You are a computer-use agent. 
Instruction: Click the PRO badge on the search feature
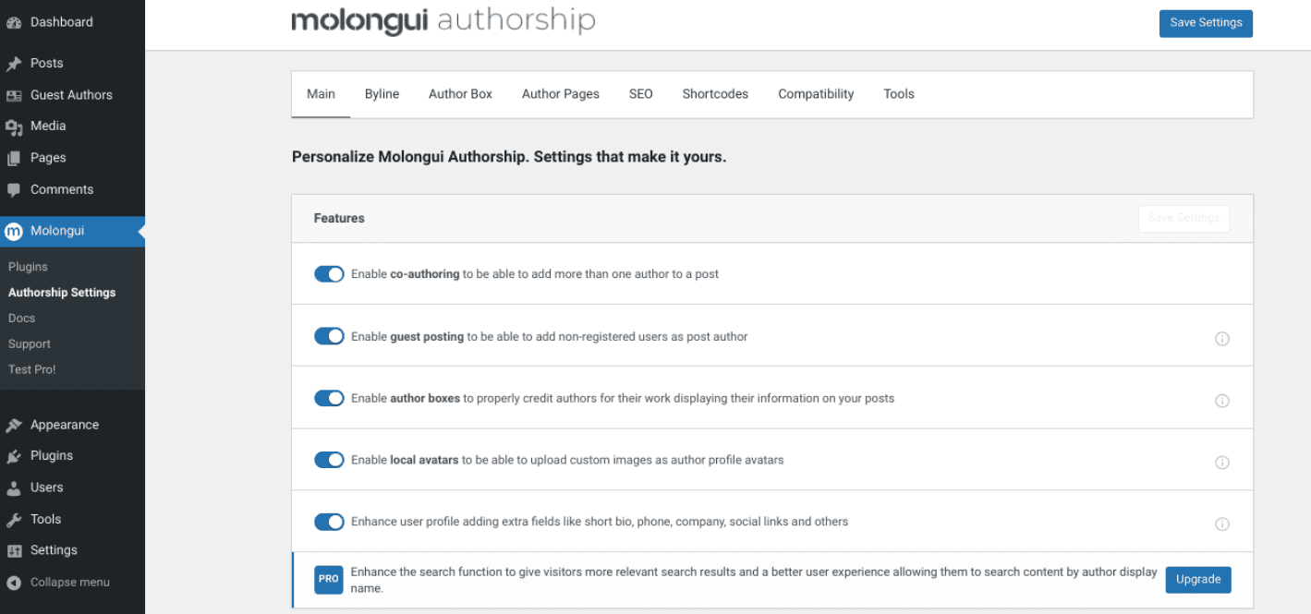(328, 579)
